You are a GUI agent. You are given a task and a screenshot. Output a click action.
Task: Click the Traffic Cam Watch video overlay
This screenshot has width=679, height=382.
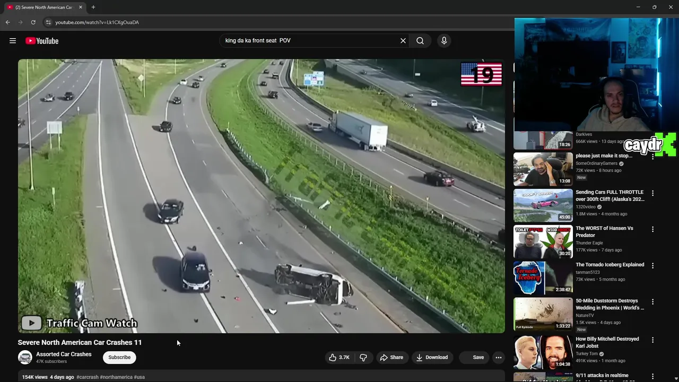80,323
